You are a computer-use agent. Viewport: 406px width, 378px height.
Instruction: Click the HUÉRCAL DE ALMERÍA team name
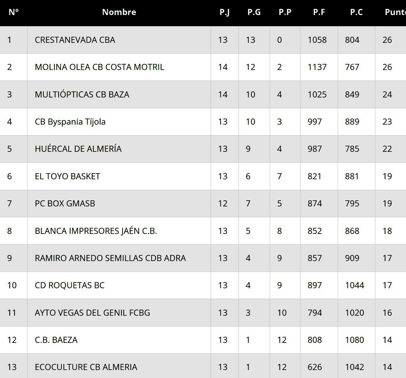tap(78, 149)
